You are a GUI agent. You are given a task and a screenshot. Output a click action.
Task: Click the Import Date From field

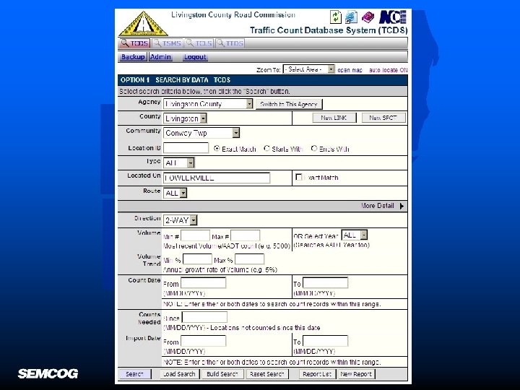203,341
